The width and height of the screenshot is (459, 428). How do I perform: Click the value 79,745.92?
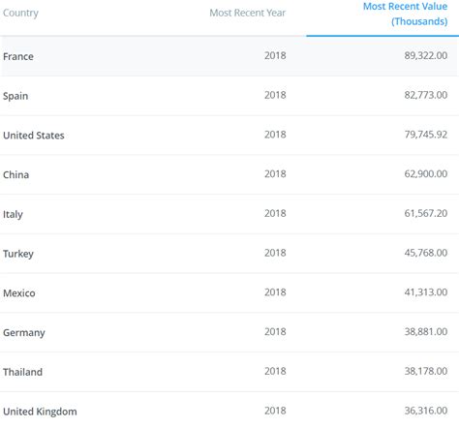(x=426, y=135)
